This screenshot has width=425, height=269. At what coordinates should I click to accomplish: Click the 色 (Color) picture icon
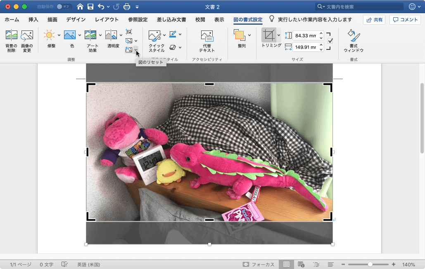coord(70,35)
